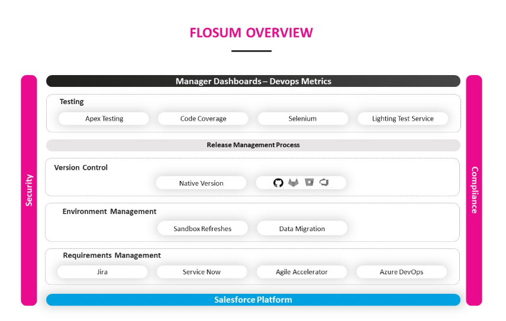Select the Release Management Process bar
The image size is (506, 321).
pyautogui.click(x=253, y=145)
